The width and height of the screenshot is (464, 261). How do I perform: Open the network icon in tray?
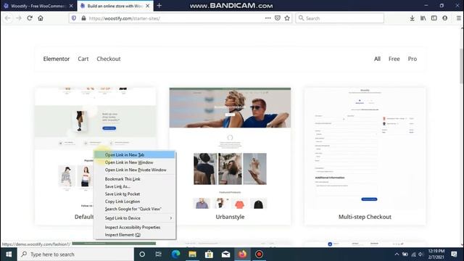pos(413,254)
